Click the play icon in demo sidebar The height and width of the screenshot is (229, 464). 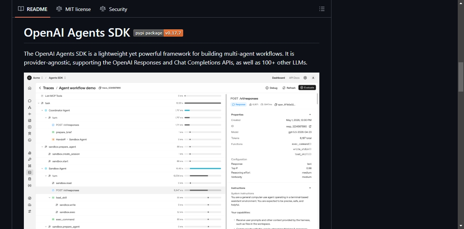click(30, 127)
